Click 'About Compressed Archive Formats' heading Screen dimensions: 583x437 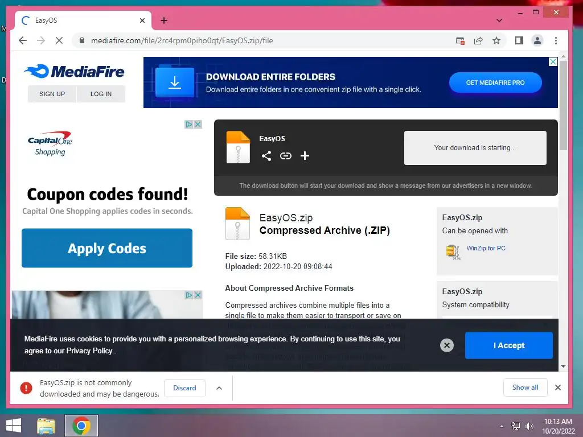pyautogui.click(x=289, y=288)
